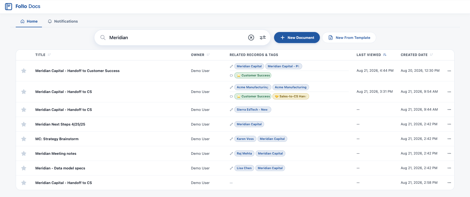The width and height of the screenshot is (470, 197).
Task: Click the Sierra EdTech - New record tag
Action: tap(253, 110)
